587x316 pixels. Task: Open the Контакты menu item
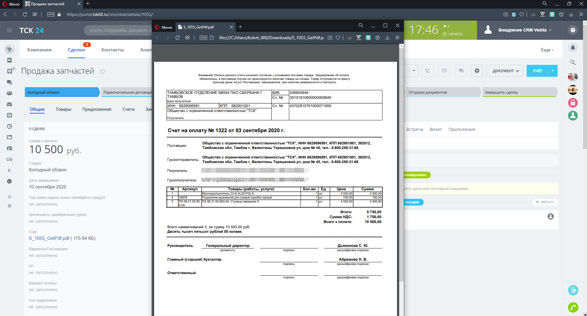coord(112,50)
